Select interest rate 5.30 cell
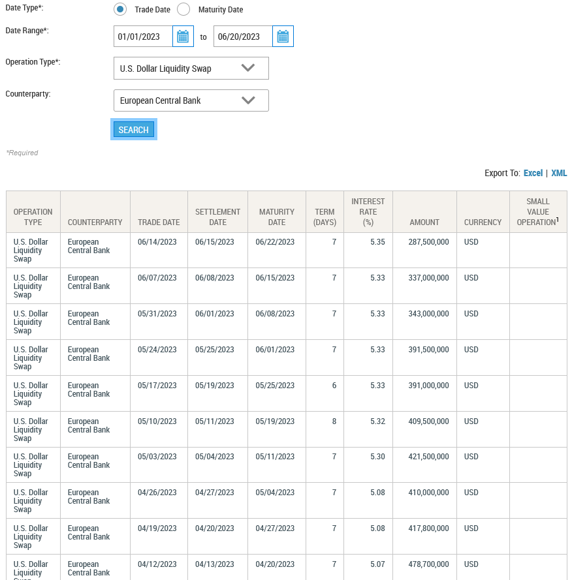This screenshot has width=572, height=580. point(368,465)
